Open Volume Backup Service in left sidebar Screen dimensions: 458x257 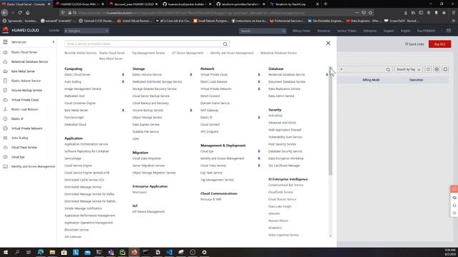pos(26,91)
